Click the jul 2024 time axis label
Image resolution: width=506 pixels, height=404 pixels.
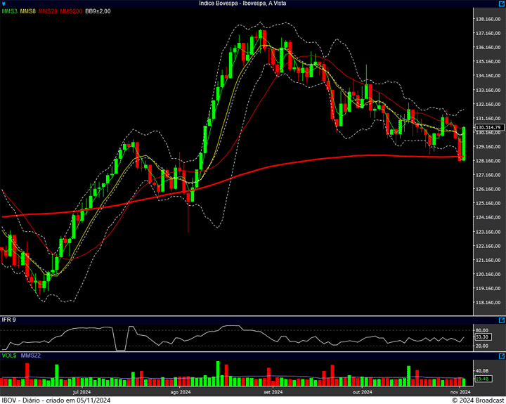pos(82,392)
